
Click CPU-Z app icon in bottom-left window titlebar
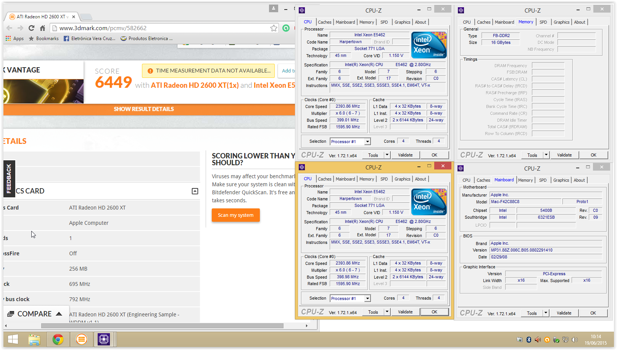[x=302, y=167]
